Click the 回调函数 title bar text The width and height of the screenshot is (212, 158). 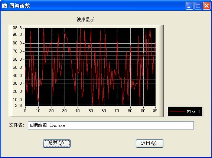(x=20, y=6)
